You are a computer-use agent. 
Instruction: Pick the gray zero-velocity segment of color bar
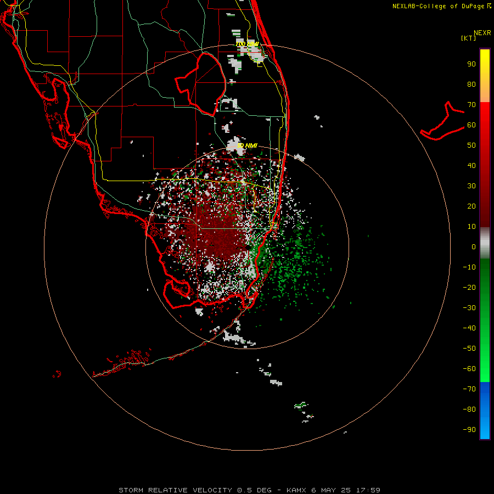point(485,243)
